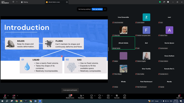Viewport: 184px width, 103px height.
Task: Select the highlighted Alimah Sahda tile
Action: point(123,43)
